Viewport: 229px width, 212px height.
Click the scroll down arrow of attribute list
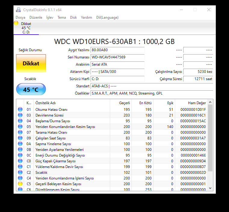coord(210,188)
